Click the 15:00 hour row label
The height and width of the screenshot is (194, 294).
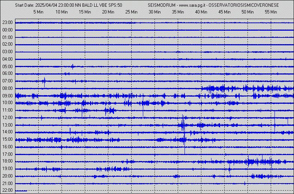tap(7, 139)
